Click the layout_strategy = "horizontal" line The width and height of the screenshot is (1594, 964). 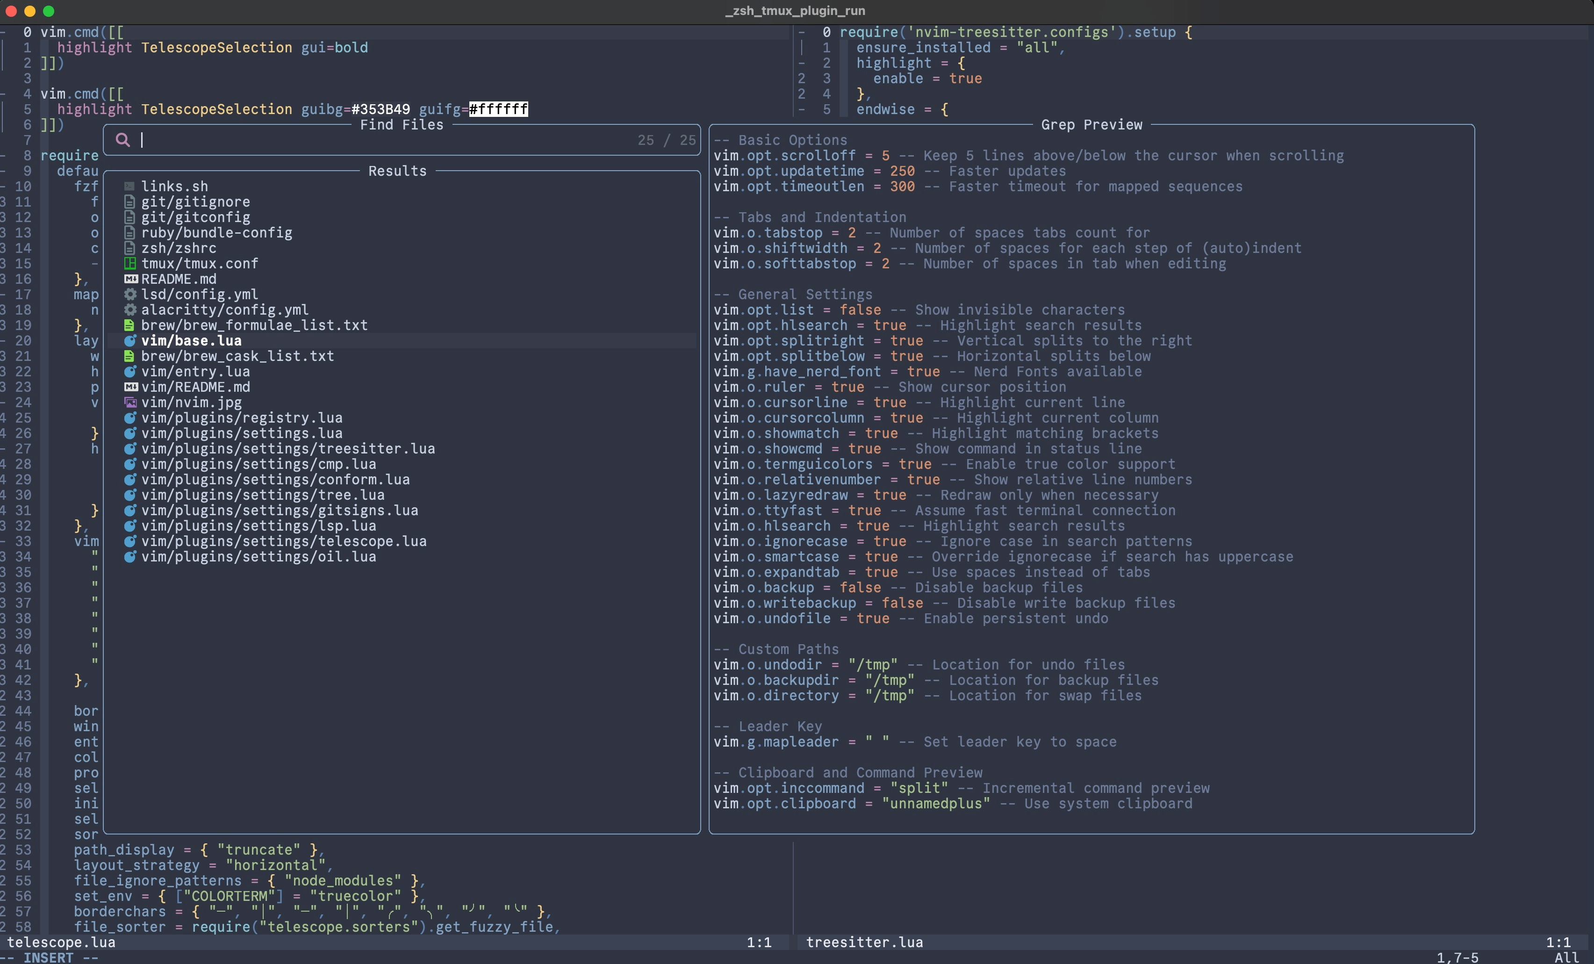(x=202, y=865)
